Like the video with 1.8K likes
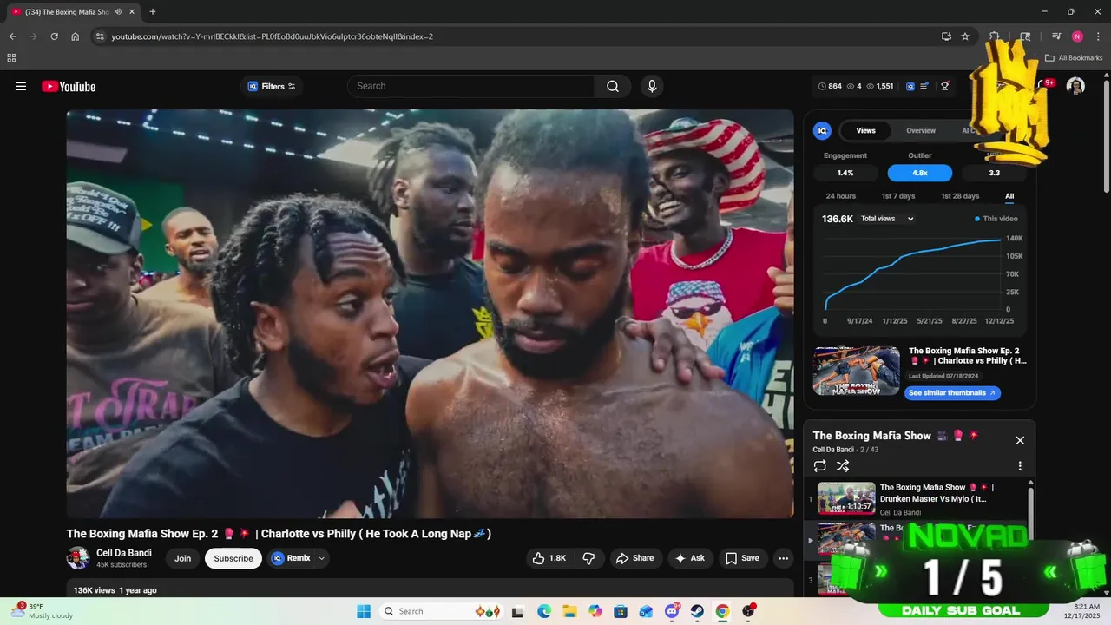The width and height of the screenshot is (1111, 625). (549, 558)
